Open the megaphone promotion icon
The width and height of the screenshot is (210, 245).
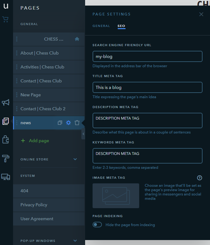6,103
